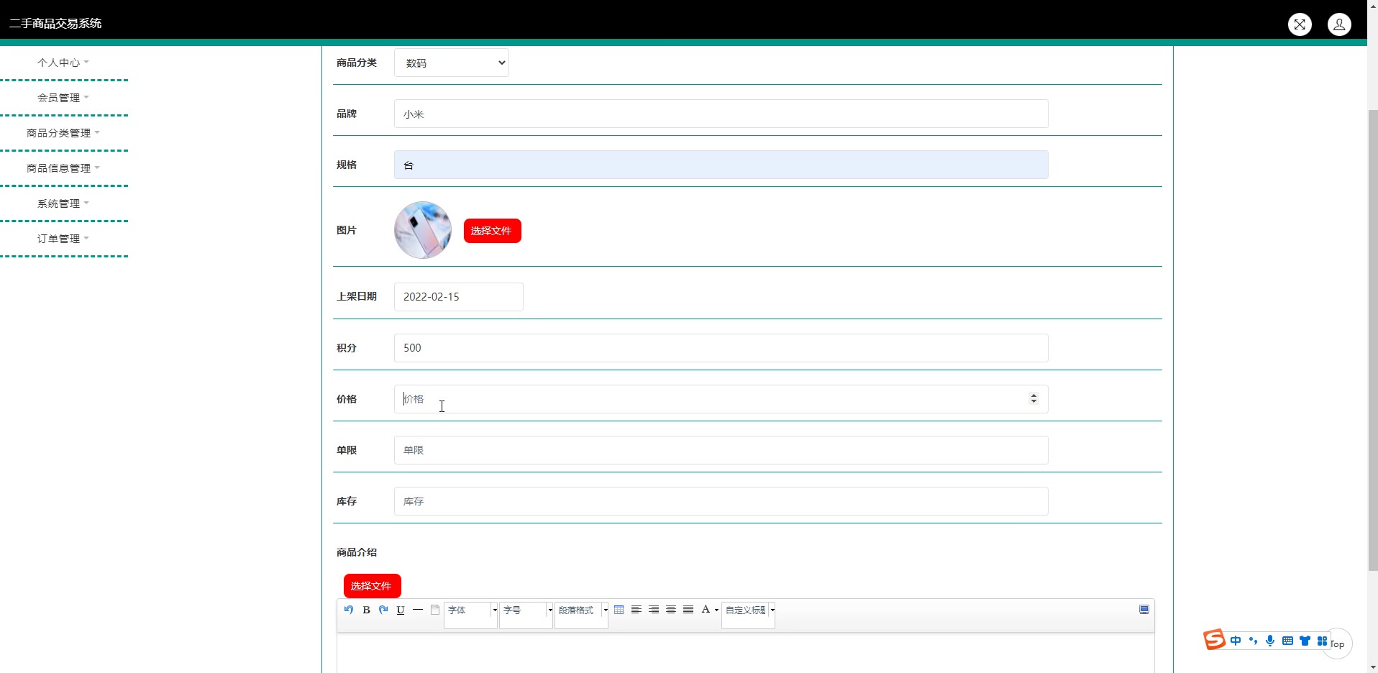
Task: Click the 规格 field containing 台
Action: (x=721, y=165)
